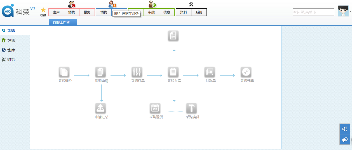
Task: Click the user avatar picture
Action: [x=343, y=11]
